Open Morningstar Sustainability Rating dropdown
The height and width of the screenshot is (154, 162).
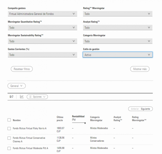click(x=42, y=41)
